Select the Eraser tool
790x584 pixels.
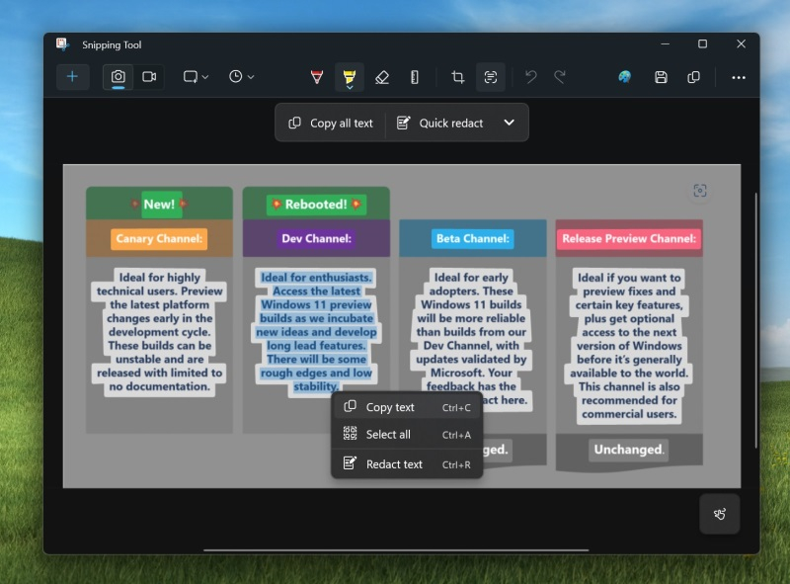382,77
